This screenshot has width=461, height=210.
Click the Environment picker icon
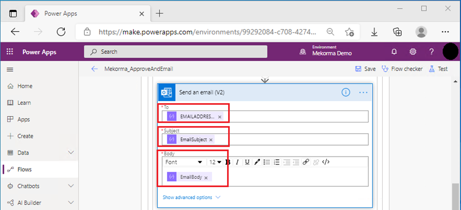click(x=302, y=52)
